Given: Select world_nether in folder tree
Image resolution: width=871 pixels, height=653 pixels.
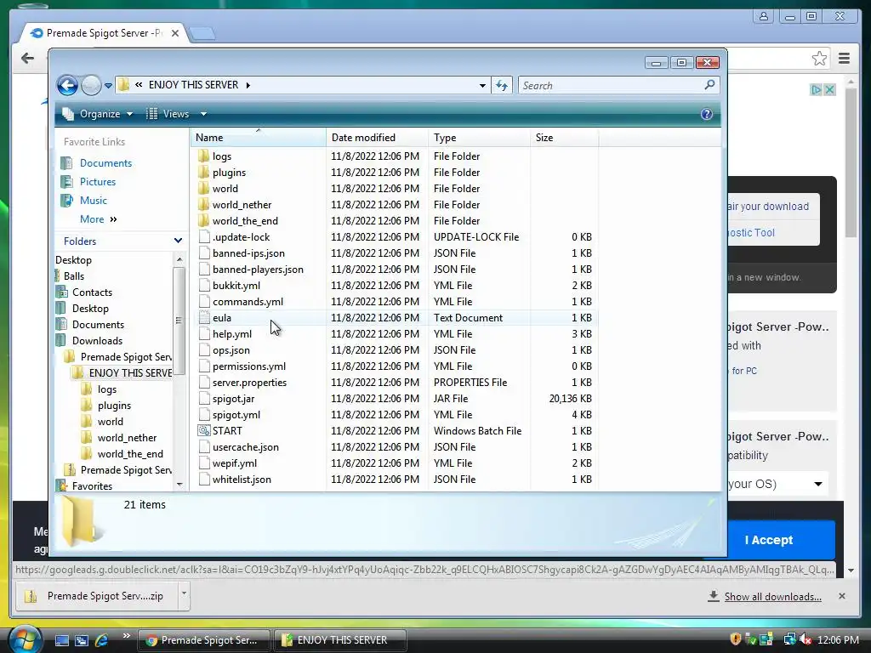Looking at the screenshot, I should tap(127, 438).
